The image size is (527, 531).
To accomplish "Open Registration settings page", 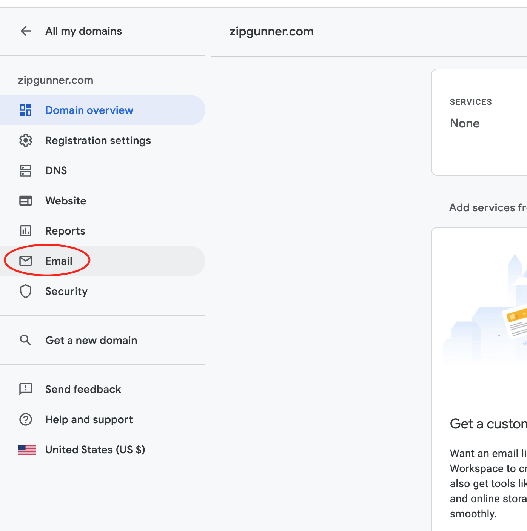I will 98,140.
